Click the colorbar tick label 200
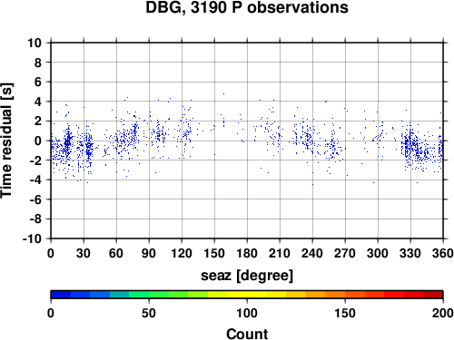Image resolution: width=454 pixels, height=340 pixels. 442,313
